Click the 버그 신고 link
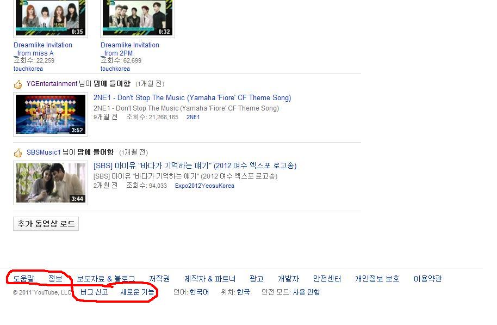Screen dimensions: 497x325 [94, 292]
